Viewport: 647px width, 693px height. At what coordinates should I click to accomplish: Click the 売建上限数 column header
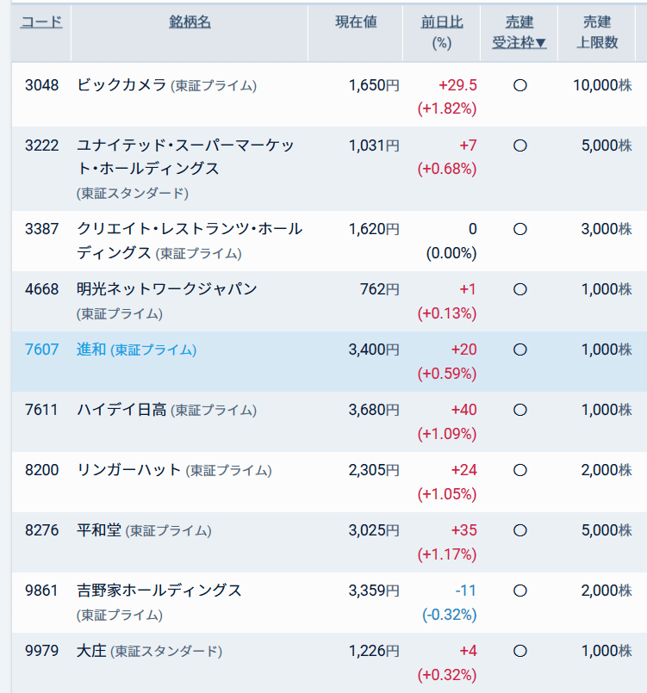pos(597,32)
